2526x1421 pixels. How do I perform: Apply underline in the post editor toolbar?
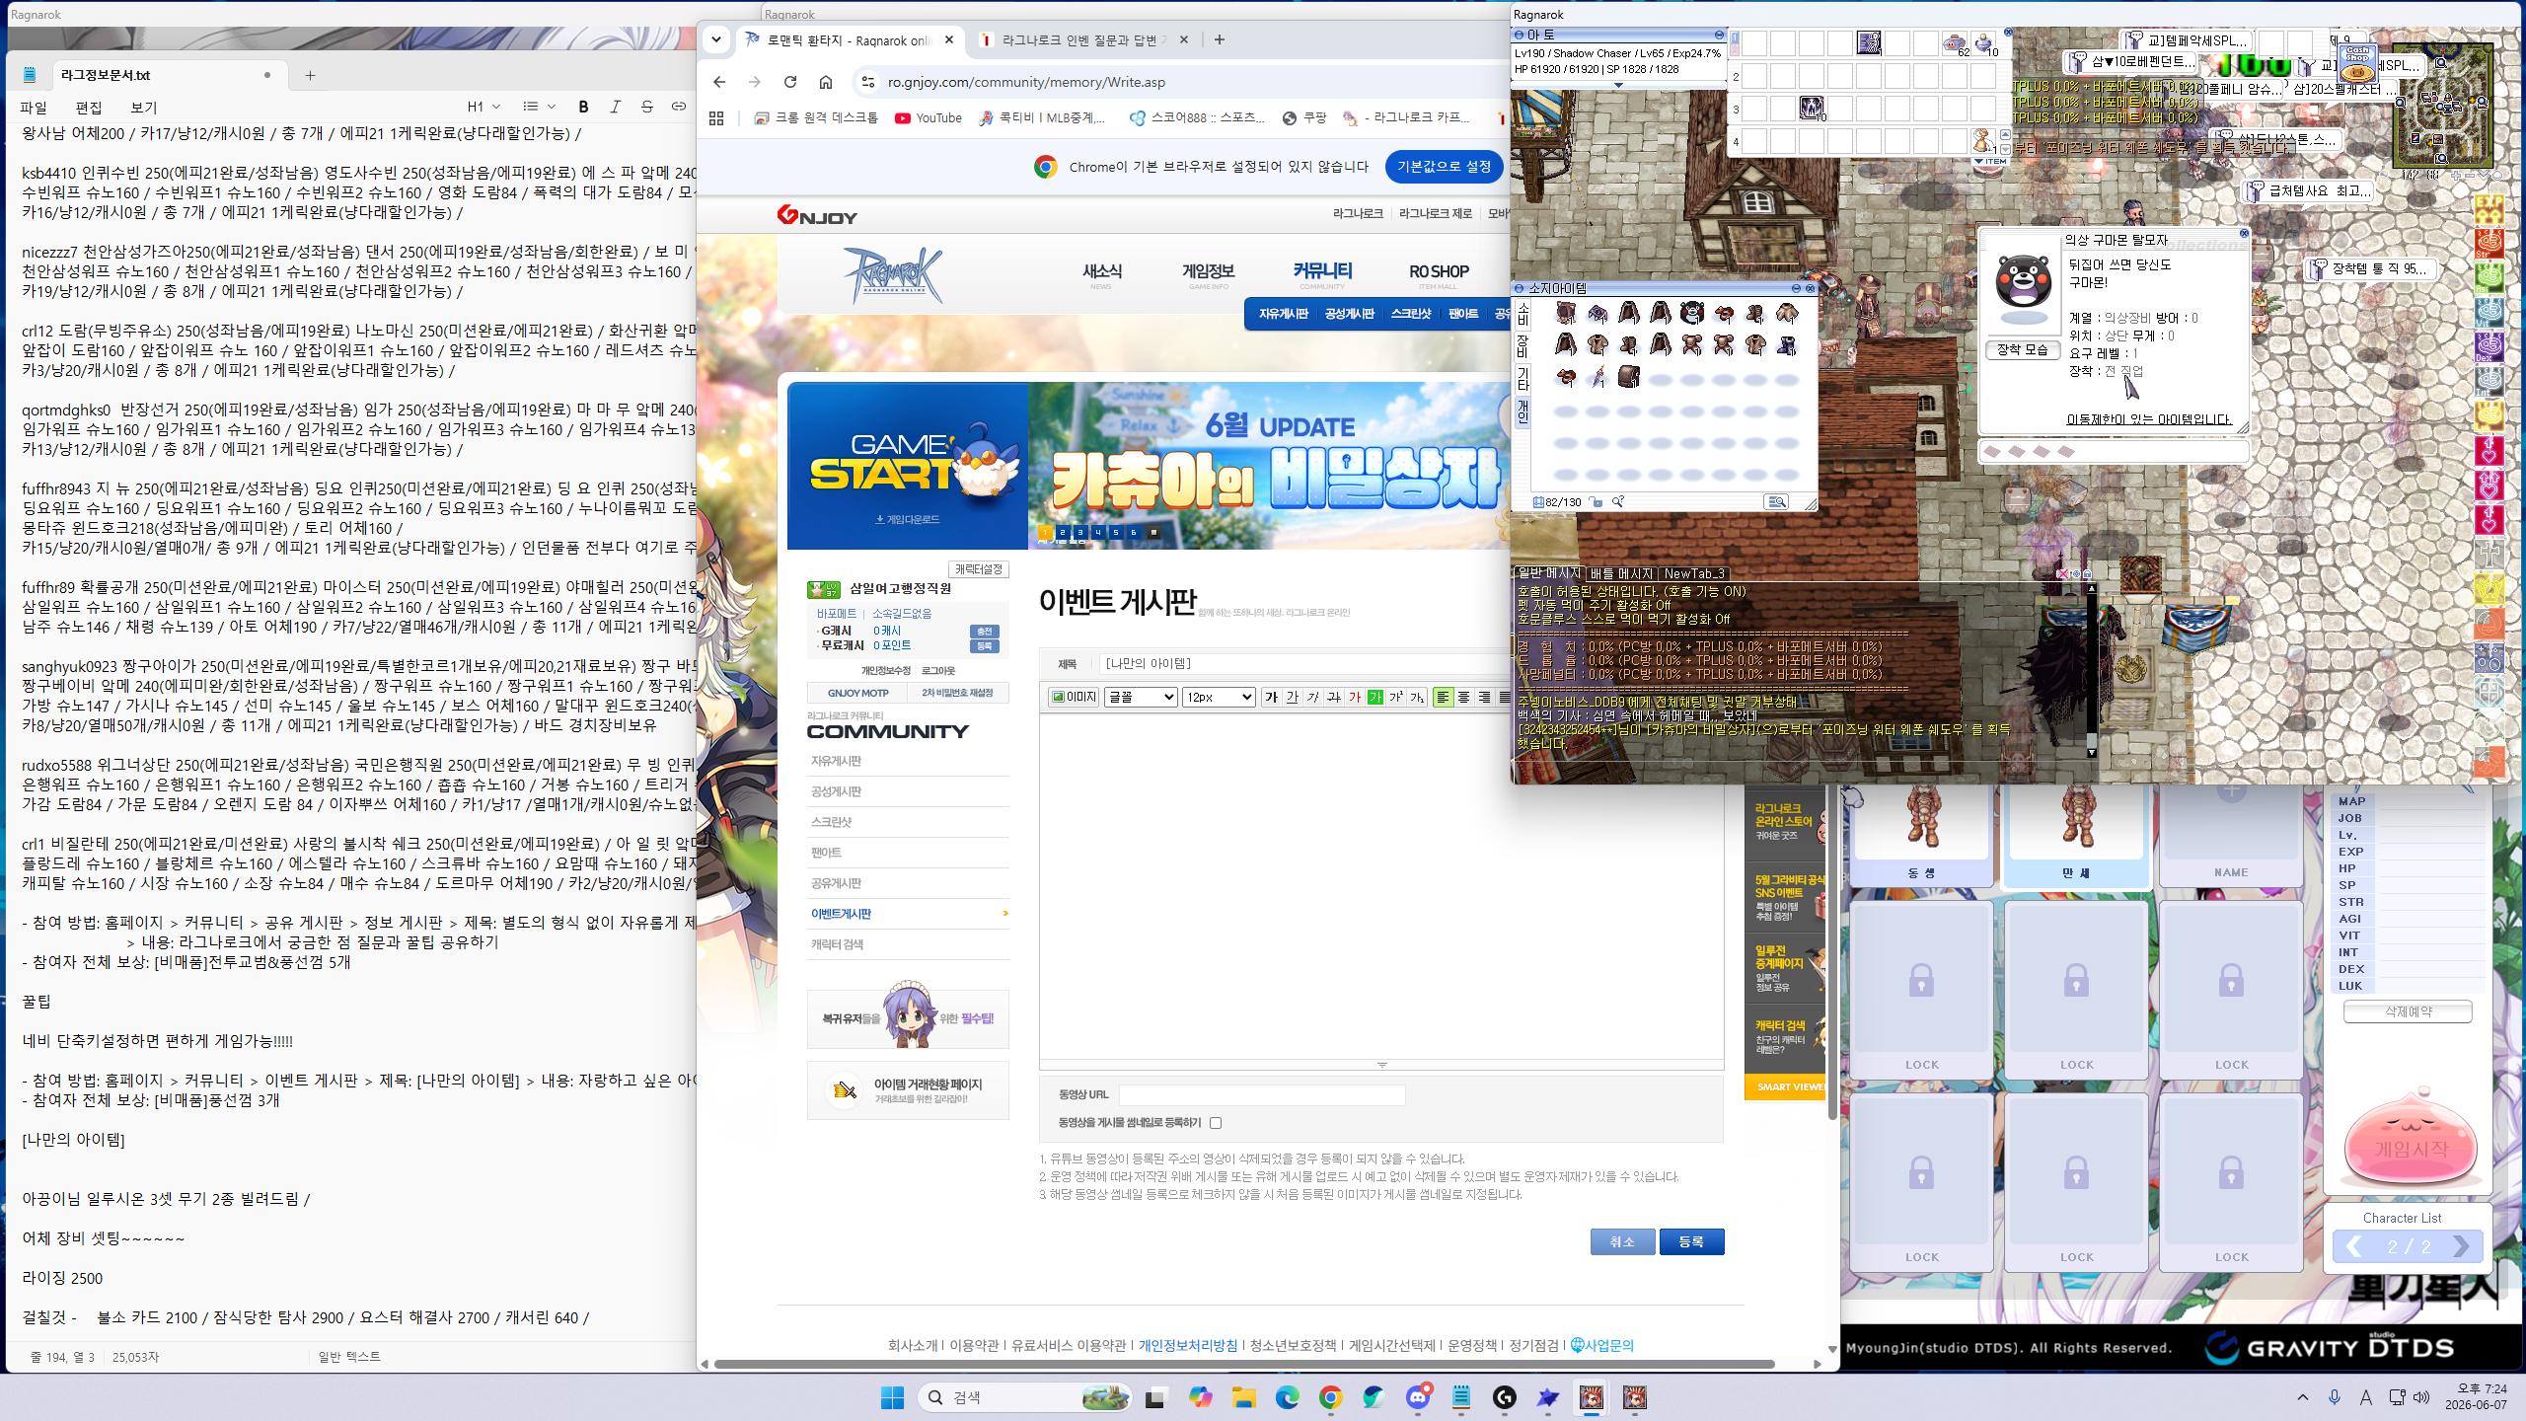(x=1292, y=697)
